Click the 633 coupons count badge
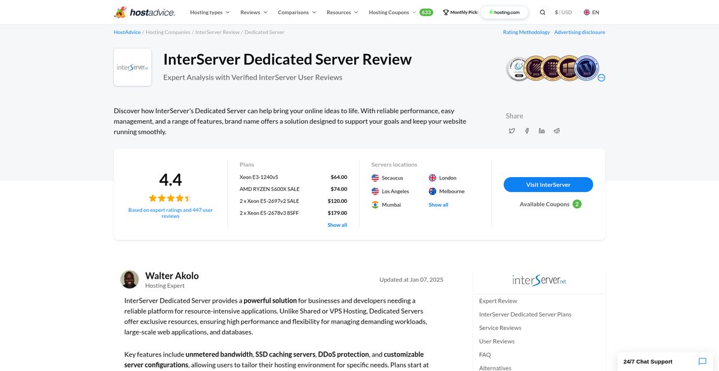Image resolution: width=719 pixels, height=371 pixels. click(426, 12)
